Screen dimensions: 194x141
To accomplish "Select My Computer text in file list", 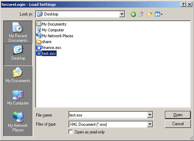I will click(53, 30).
